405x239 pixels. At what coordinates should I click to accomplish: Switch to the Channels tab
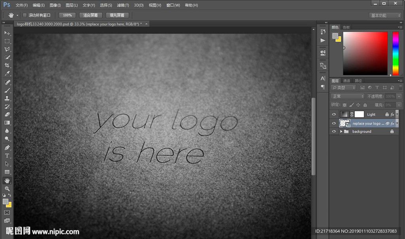coord(346,81)
